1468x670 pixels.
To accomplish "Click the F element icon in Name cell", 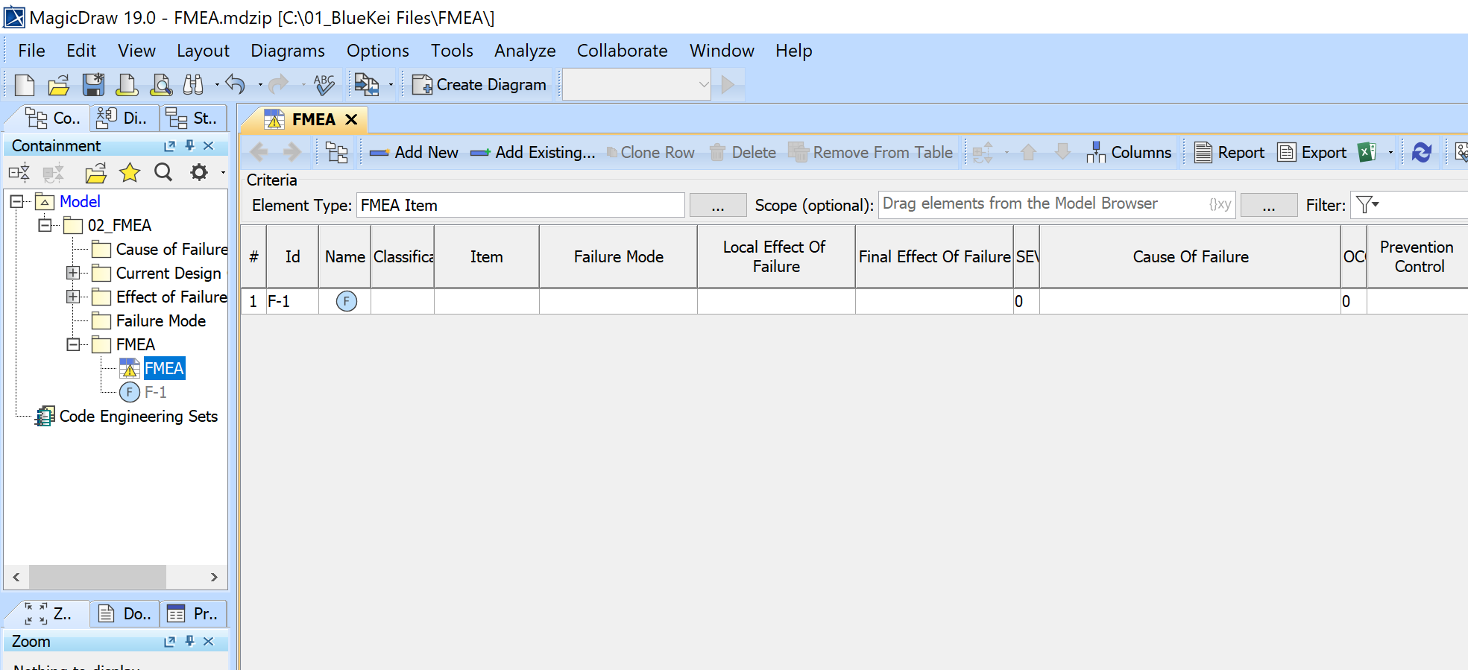I will [x=347, y=301].
